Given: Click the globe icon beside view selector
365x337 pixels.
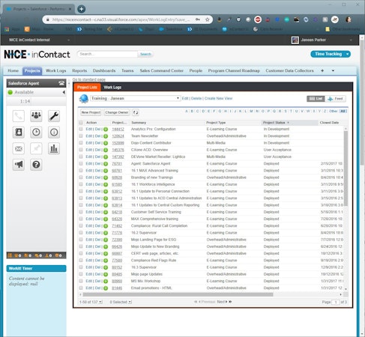Looking at the screenshot, I should coord(84,99).
